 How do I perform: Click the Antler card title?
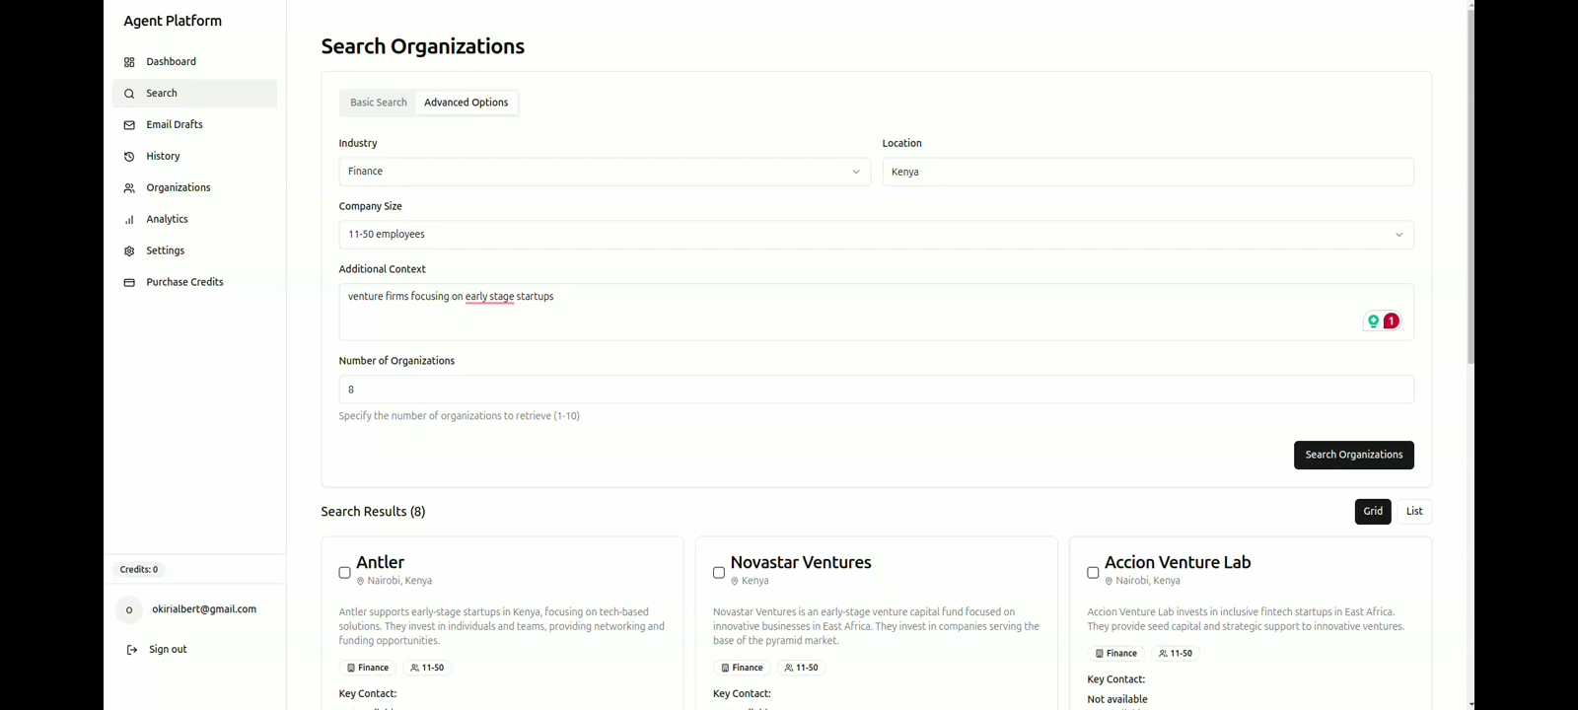[381, 563]
